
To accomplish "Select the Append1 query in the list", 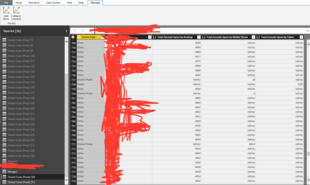I will pyautogui.click(x=13, y=161).
